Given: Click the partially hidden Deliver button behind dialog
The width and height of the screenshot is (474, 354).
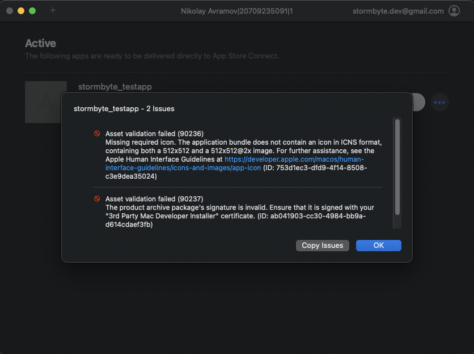Looking at the screenshot, I should (x=418, y=102).
